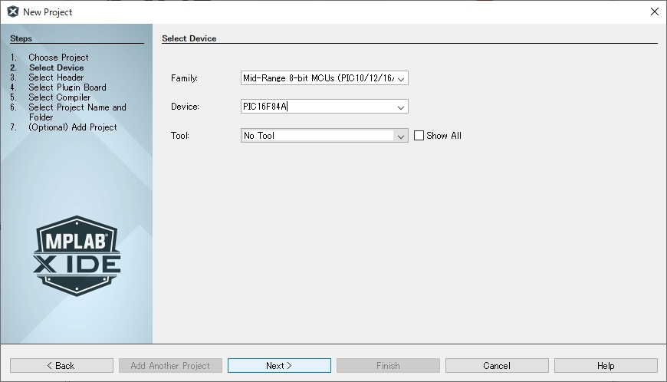
Task: Open the Device dropdown arrow
Action: pyautogui.click(x=401, y=107)
